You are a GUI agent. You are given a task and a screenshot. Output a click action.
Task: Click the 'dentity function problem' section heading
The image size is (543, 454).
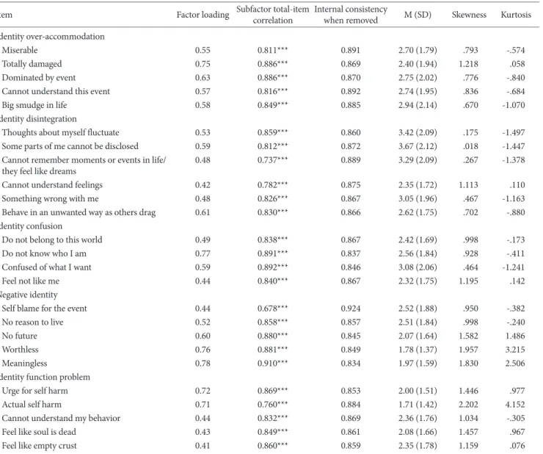(45, 377)
